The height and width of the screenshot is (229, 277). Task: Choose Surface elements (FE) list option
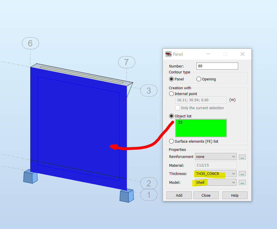point(171,141)
